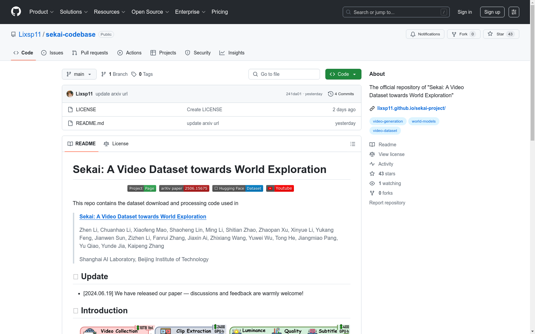
Task: Expand the Product menu dropdown
Action: [41, 12]
